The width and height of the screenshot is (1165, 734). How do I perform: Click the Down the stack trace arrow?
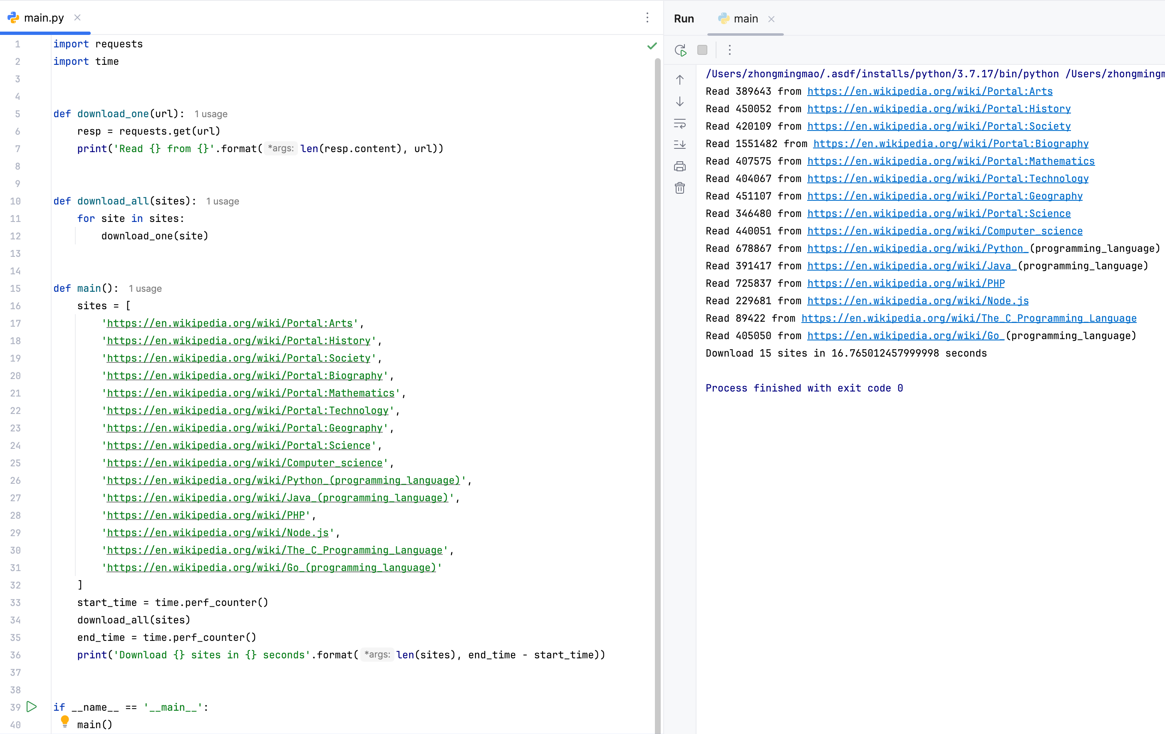(x=680, y=101)
